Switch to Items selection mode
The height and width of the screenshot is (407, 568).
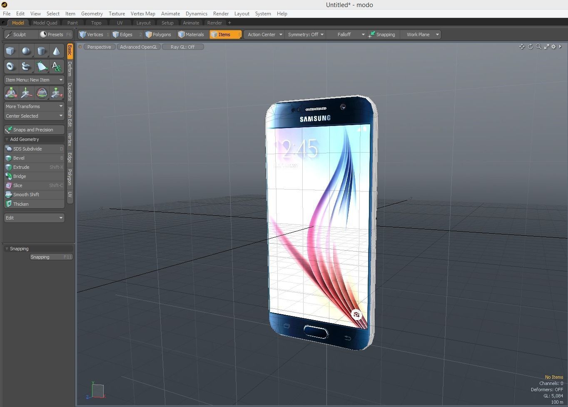[225, 35]
